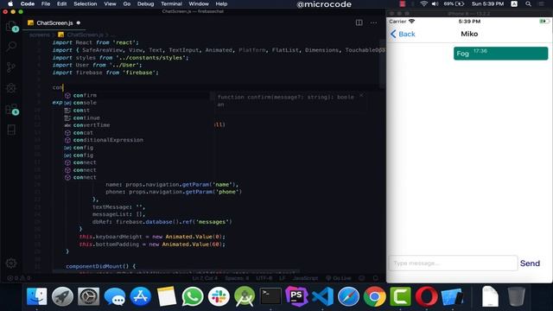Open the Window menu
Screen dimensions: 553x311
tap(199, 3)
